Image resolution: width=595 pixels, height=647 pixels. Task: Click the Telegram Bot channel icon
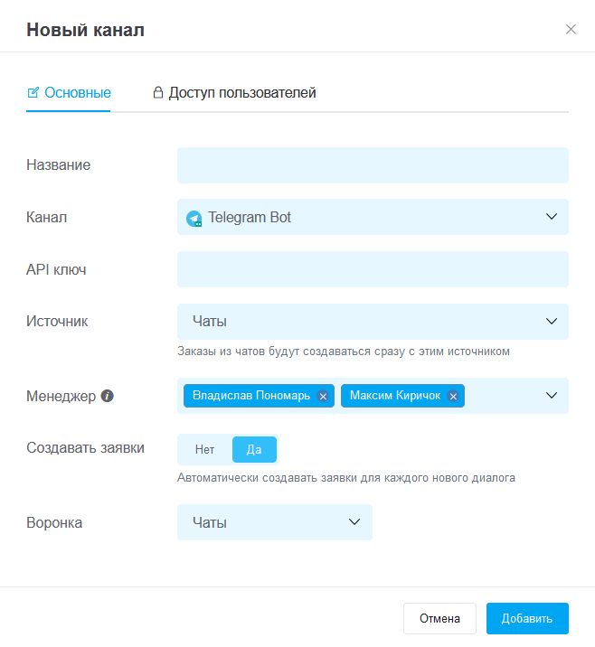click(194, 219)
